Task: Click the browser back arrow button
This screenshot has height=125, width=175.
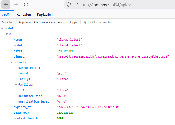Action: tap(6, 4)
